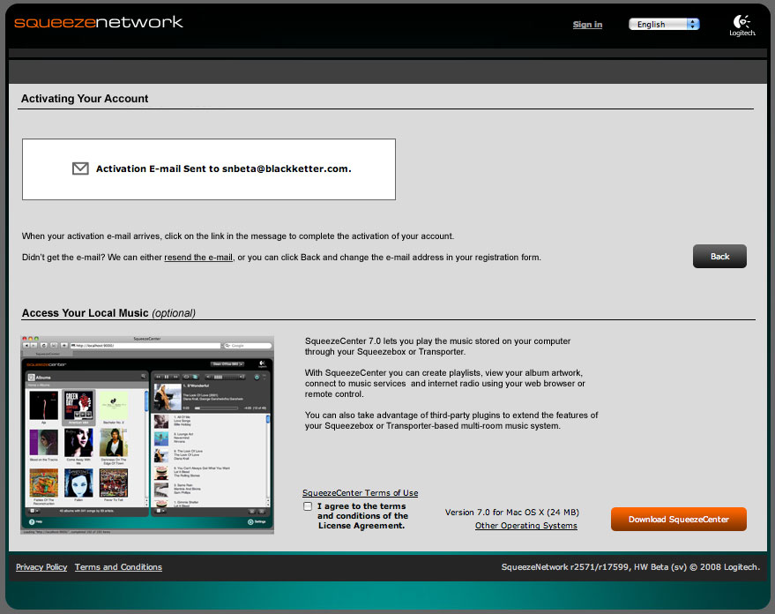Click the squeezenetwork logo in the header
Viewport: 775px width, 614px height.
tap(99, 22)
